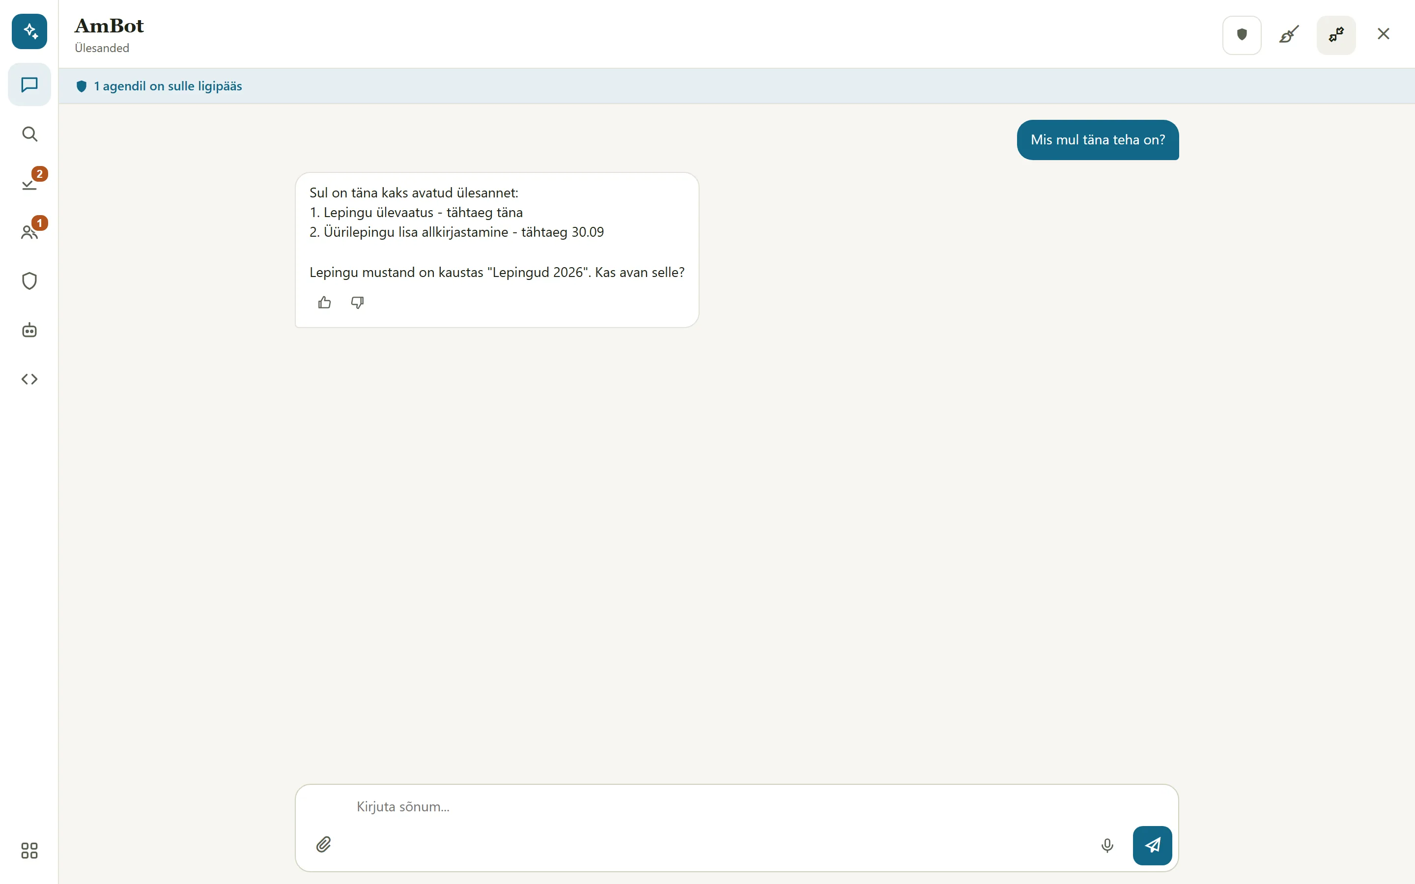Click the 'Mis mul täna teha on?' message

pyautogui.click(x=1098, y=140)
